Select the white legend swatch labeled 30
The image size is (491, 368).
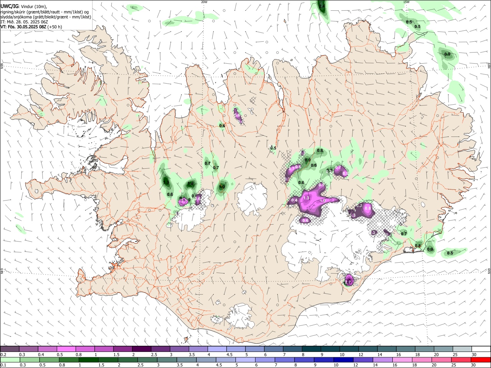tap(480, 349)
